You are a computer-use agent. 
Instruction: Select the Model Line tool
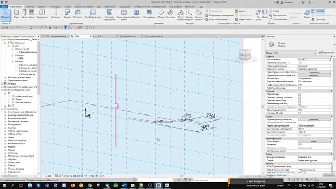(x=189, y=15)
